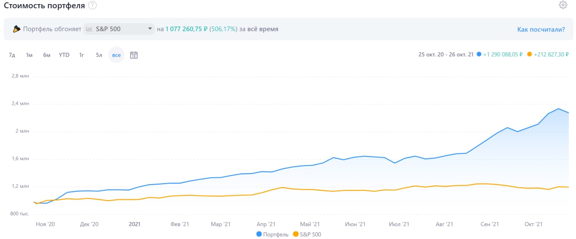Click the orange S&P value dot indicator

pyautogui.click(x=530, y=54)
